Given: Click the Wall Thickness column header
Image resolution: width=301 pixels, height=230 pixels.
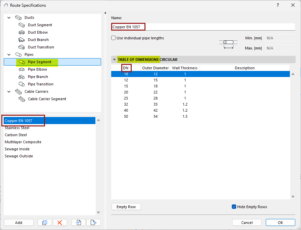Looking at the screenshot, I should pyautogui.click(x=185, y=68).
